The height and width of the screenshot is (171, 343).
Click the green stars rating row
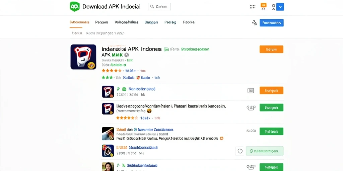tap(107, 77)
